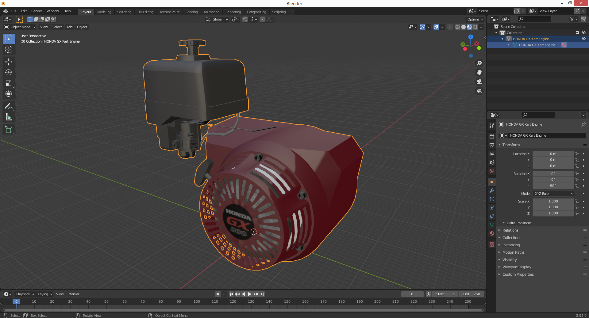Expand HONDA GX Kart Engine mesh data

[509, 45]
